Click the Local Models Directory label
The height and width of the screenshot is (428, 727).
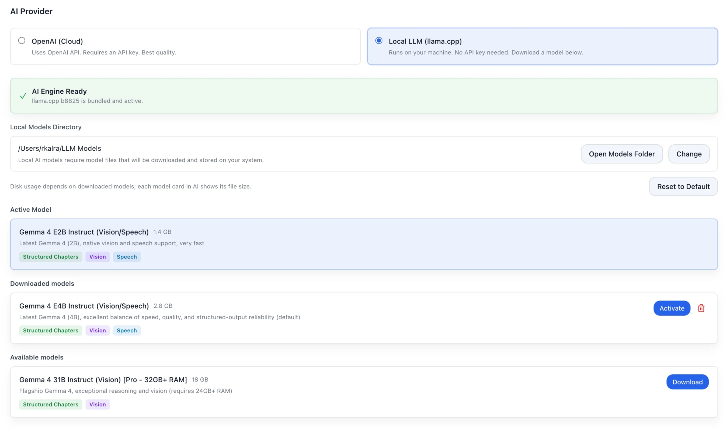(46, 127)
